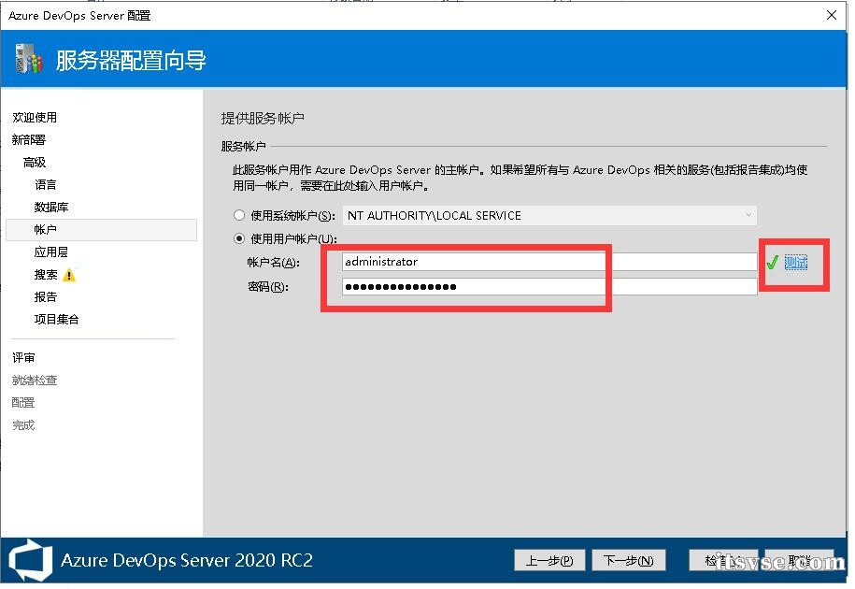
Task: Select the 帐户 step in sidebar
Action: click(x=102, y=230)
